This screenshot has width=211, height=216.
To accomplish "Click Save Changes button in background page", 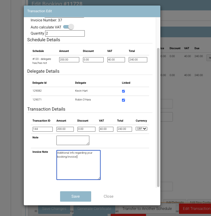I will (54, 209).
